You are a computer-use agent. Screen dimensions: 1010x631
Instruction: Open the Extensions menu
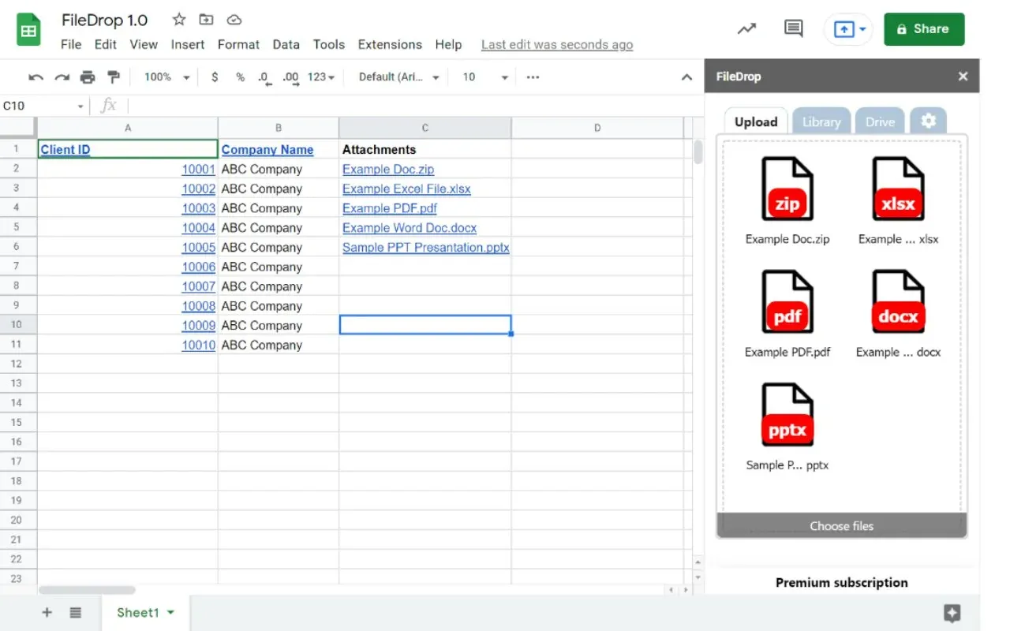click(390, 44)
